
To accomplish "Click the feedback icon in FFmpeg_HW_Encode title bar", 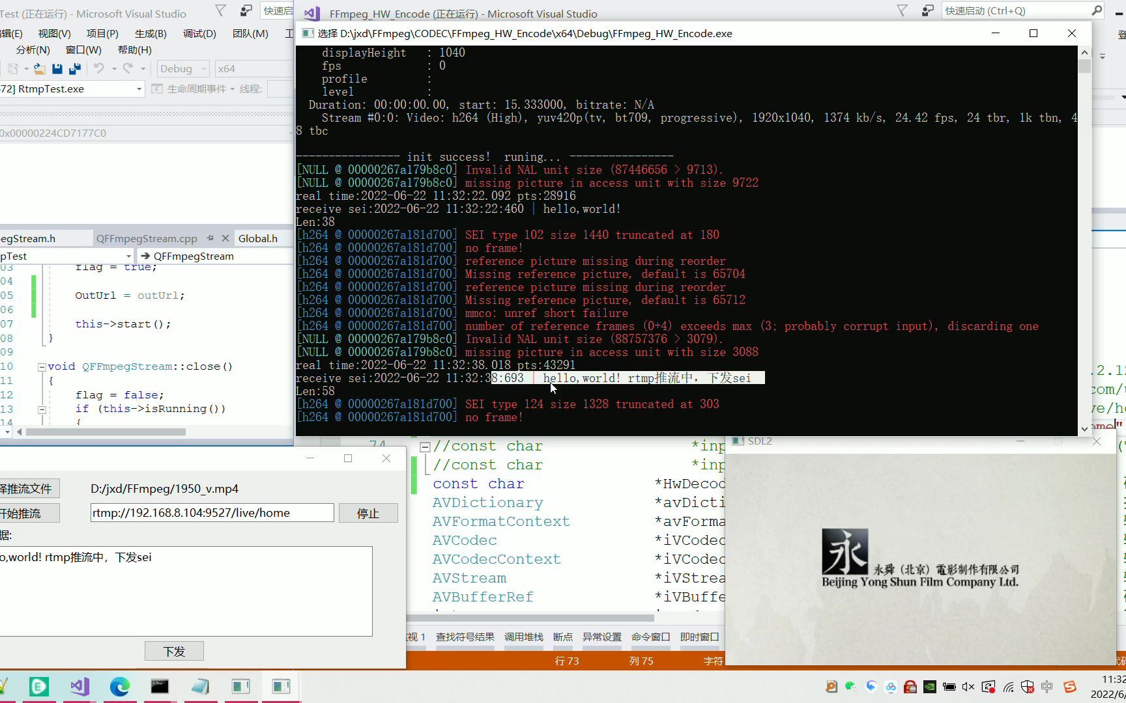I will pyautogui.click(x=927, y=10).
